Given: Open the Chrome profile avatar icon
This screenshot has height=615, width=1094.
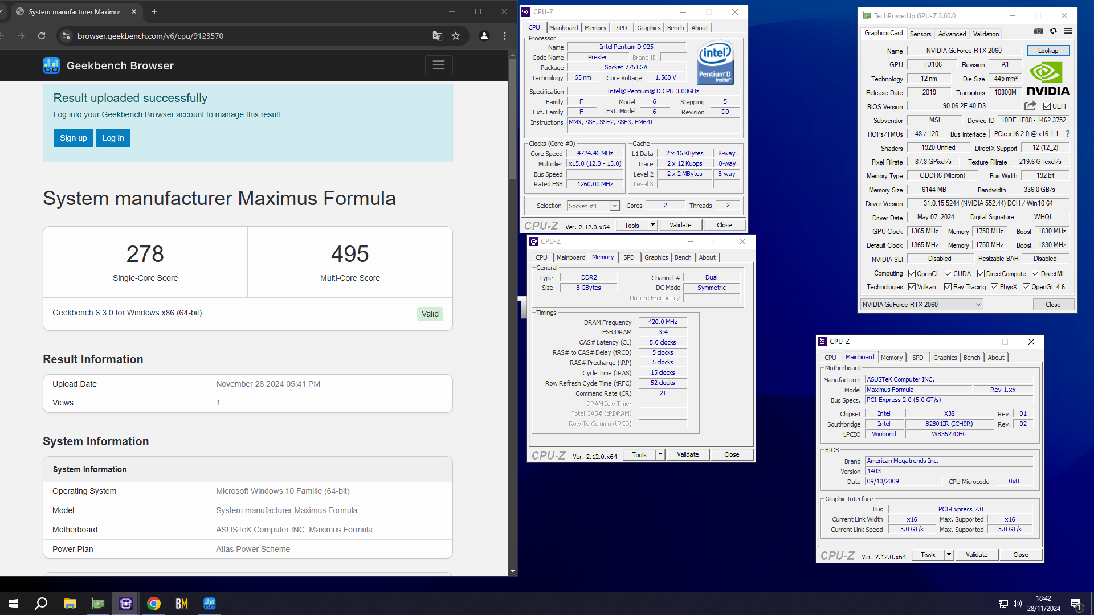Looking at the screenshot, I should [484, 36].
